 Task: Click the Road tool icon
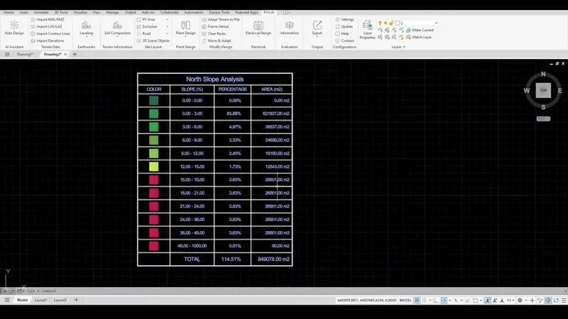138,33
